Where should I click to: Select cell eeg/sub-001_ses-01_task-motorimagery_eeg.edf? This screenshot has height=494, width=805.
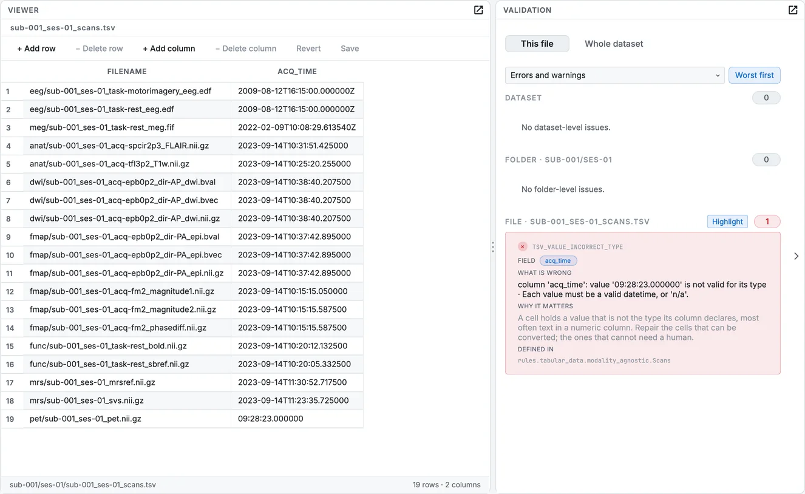tap(127, 91)
